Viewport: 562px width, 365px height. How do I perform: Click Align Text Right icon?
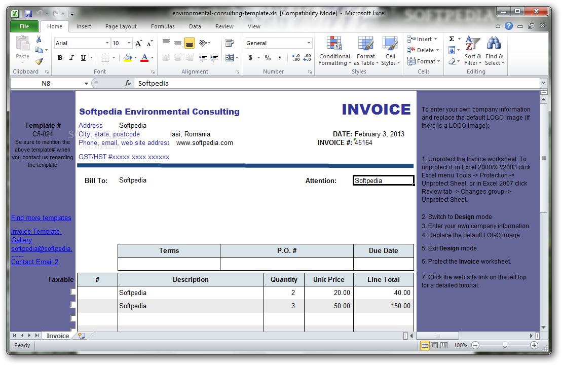(x=190, y=58)
